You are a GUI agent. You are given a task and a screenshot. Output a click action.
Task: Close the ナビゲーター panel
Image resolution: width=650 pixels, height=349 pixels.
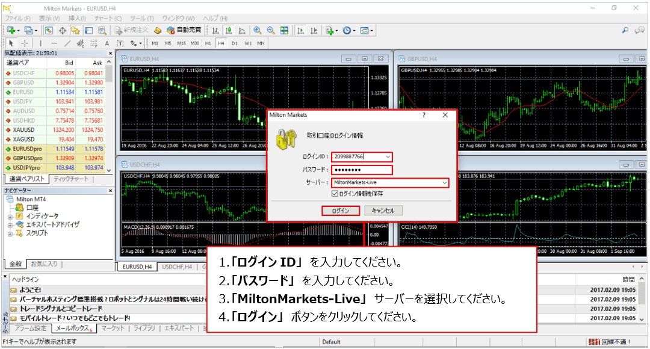click(110, 190)
